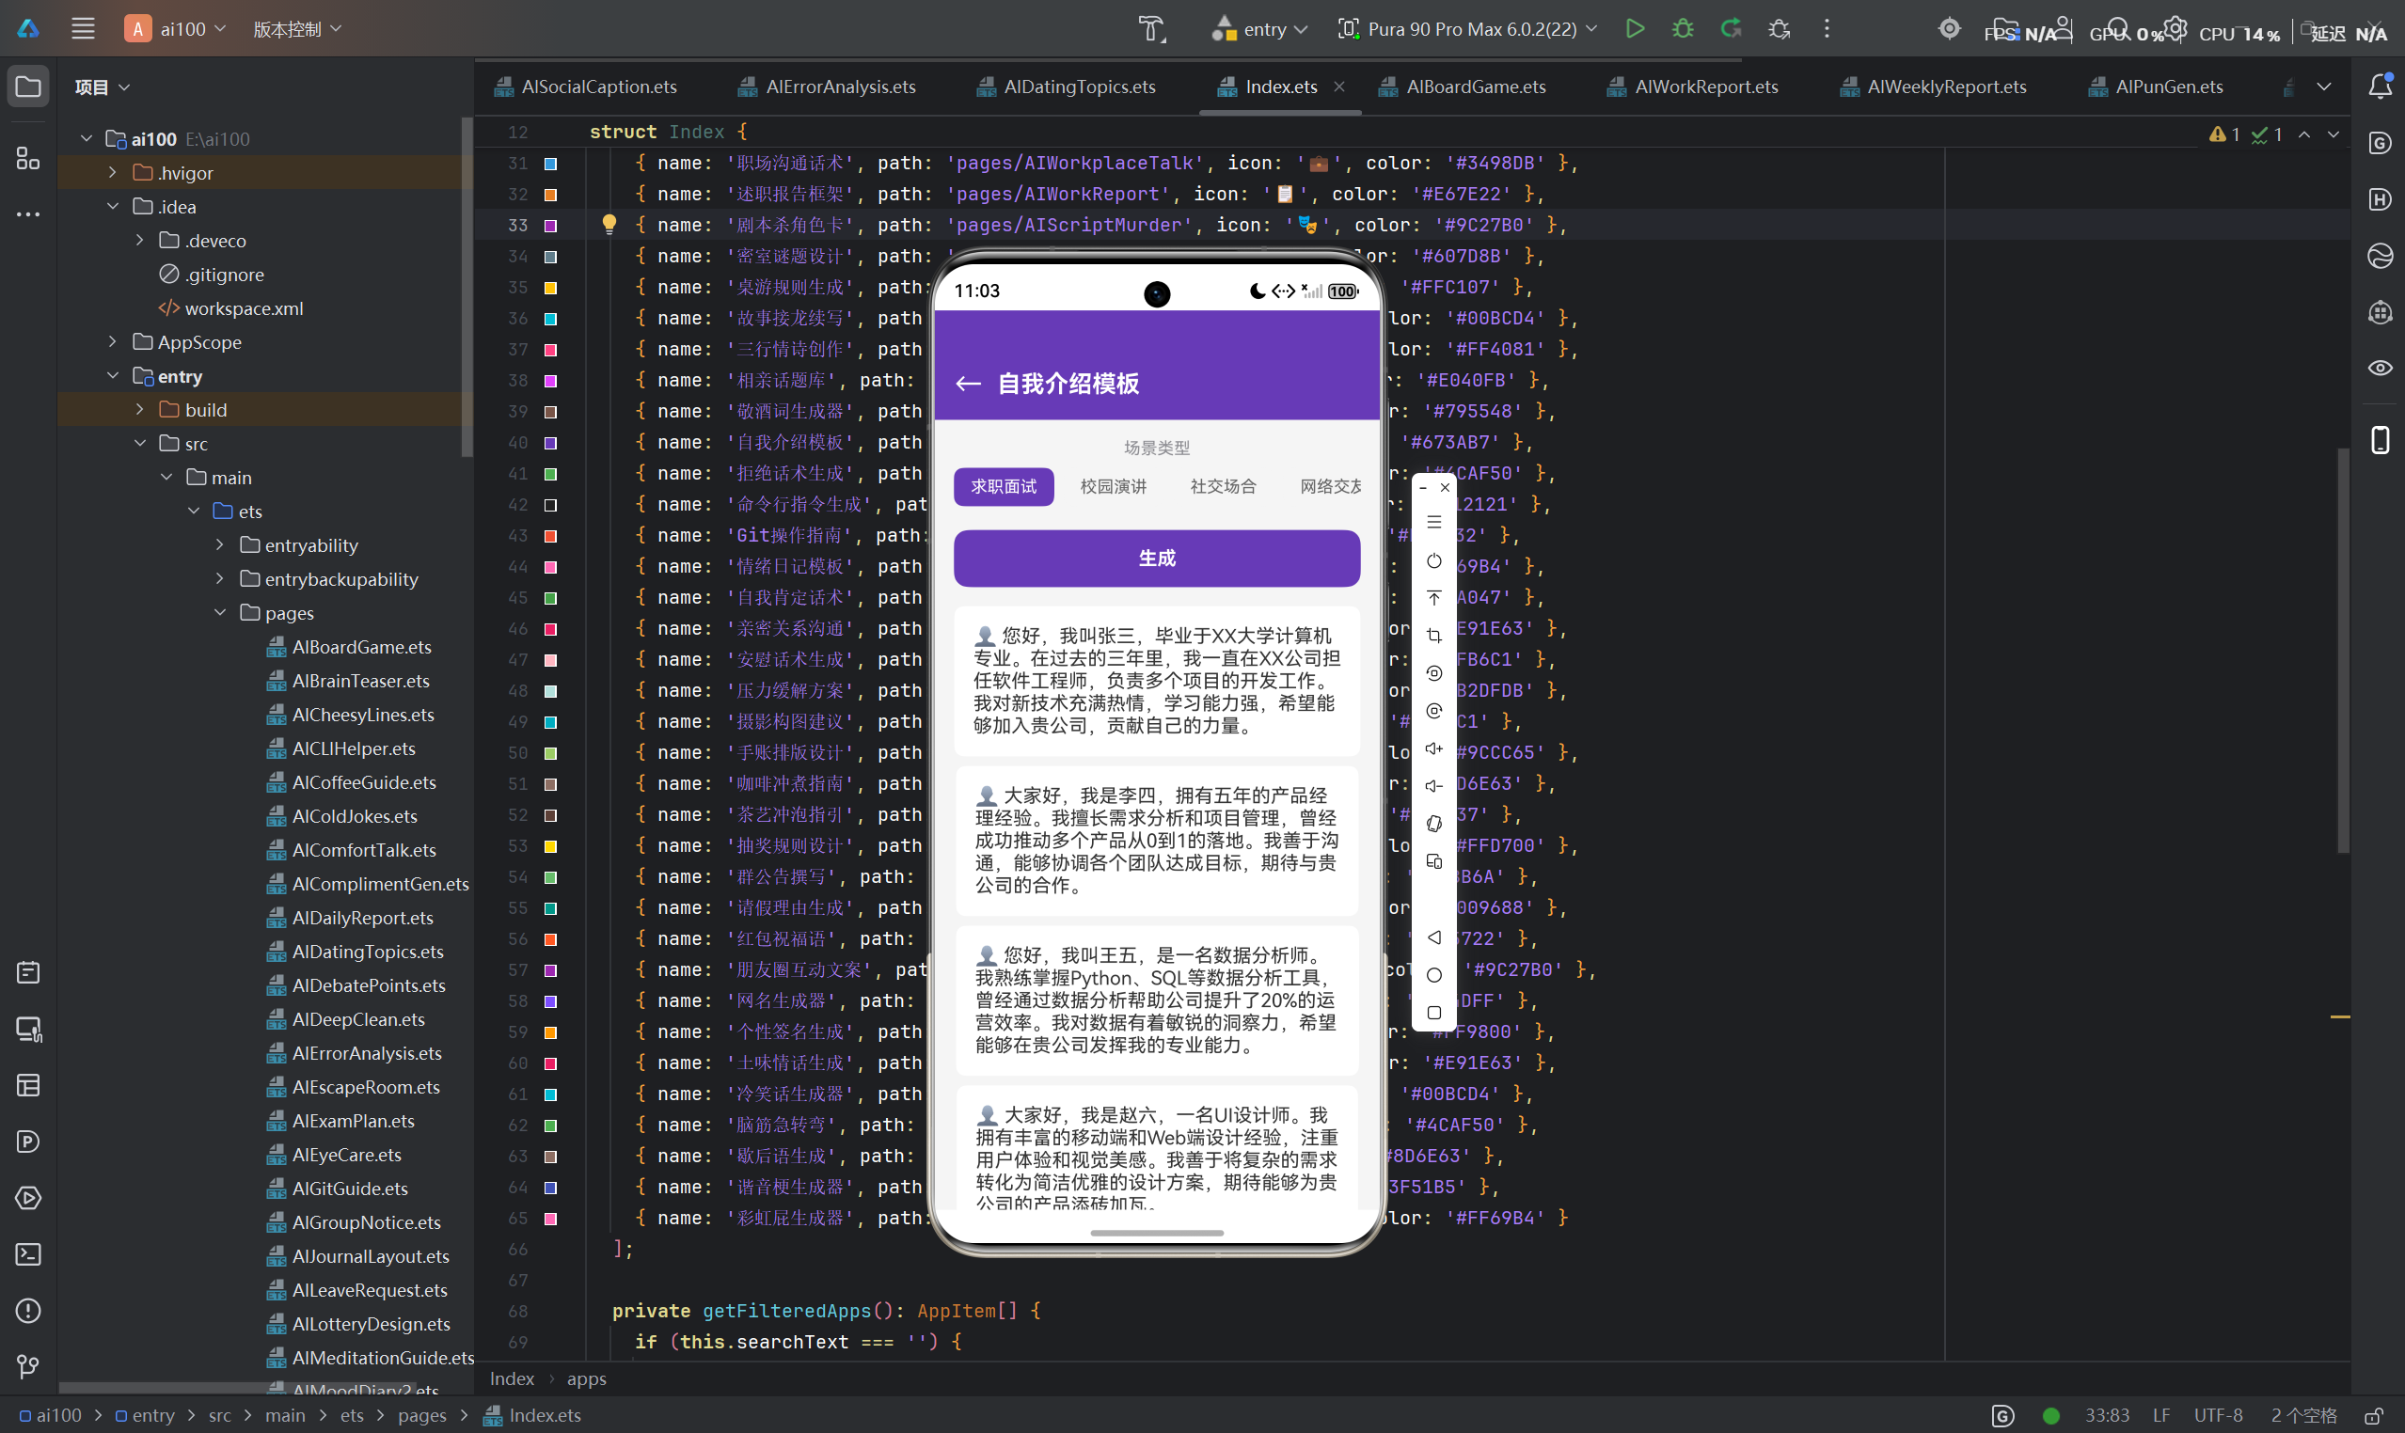2405x1433 pixels.
Task: Toggle the read-only lock icon in status bar
Action: pos(2374,1416)
